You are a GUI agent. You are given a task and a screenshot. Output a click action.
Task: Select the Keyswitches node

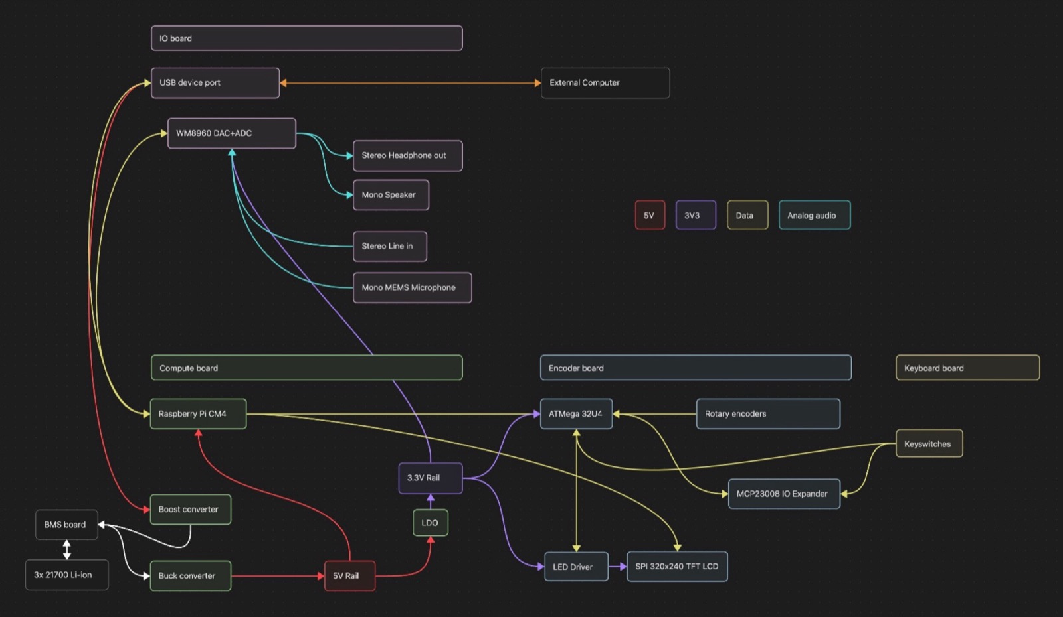(929, 444)
